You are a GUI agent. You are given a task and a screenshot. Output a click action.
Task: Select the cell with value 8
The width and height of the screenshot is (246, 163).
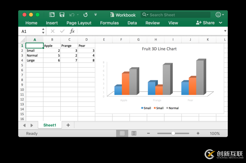[86, 60]
